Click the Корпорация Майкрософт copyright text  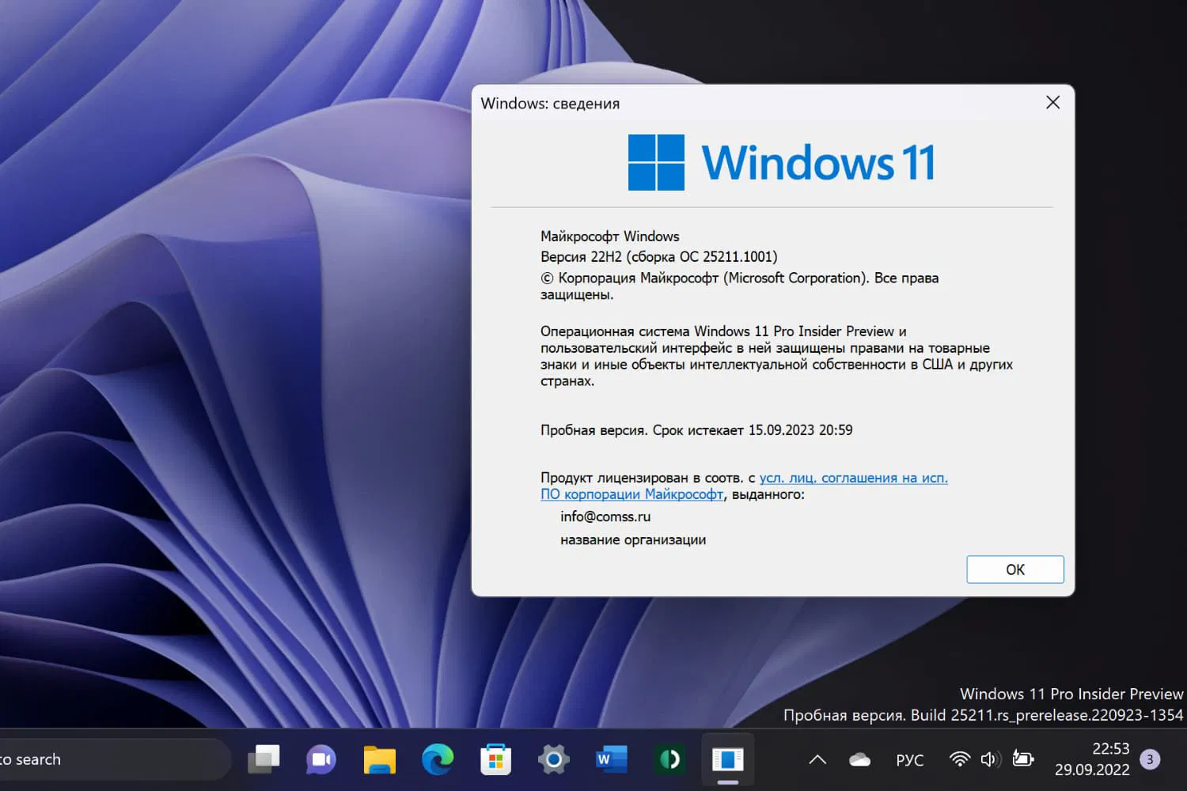740,286
